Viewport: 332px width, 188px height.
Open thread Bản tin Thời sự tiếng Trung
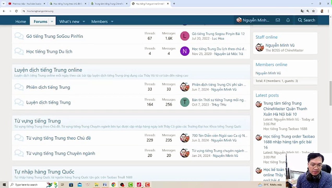click(x=219, y=100)
